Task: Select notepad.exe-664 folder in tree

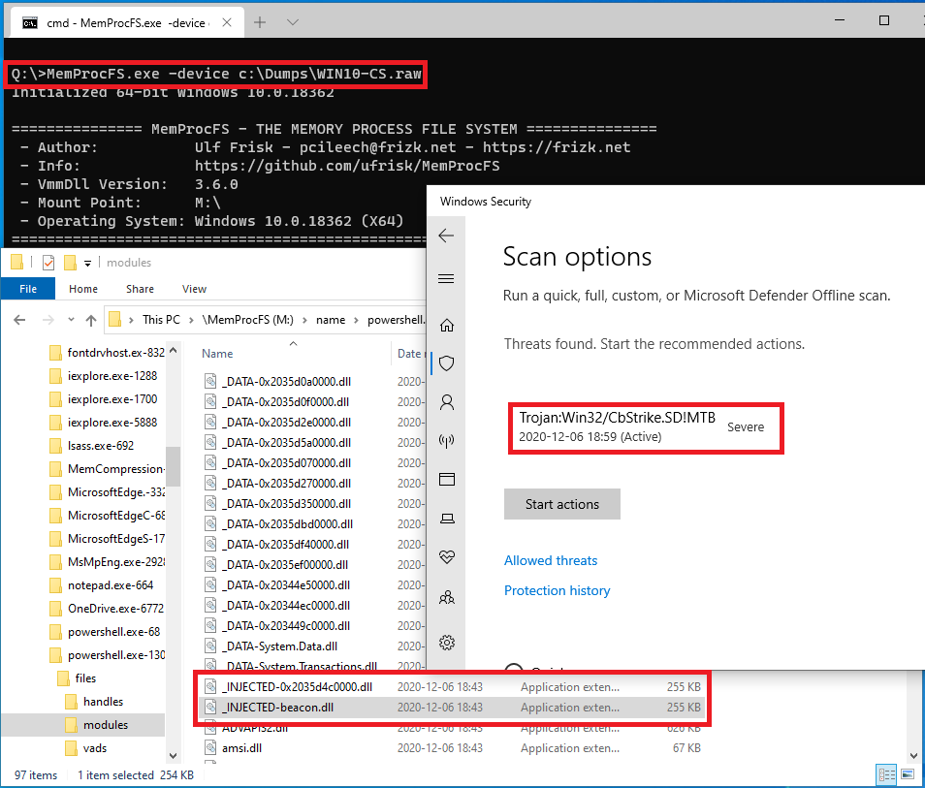Action: [102, 585]
